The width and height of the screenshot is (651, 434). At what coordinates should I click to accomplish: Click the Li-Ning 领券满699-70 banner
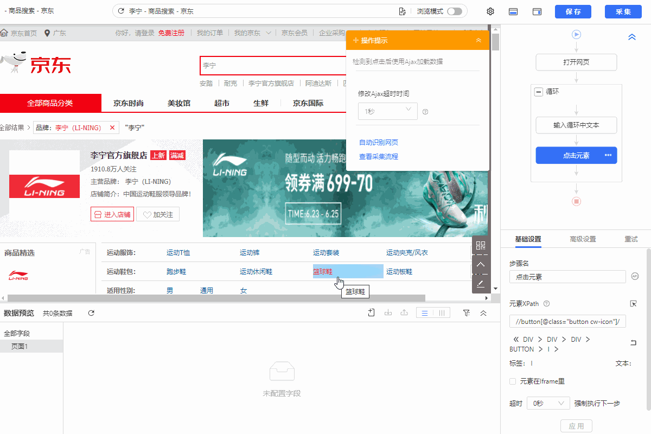346,188
